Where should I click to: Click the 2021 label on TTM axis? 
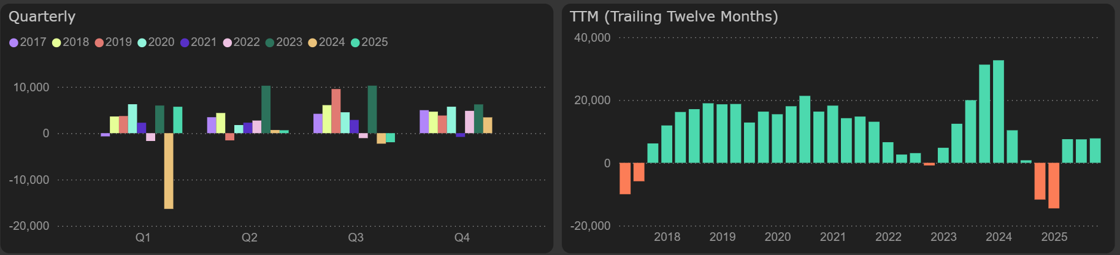pyautogui.click(x=833, y=237)
